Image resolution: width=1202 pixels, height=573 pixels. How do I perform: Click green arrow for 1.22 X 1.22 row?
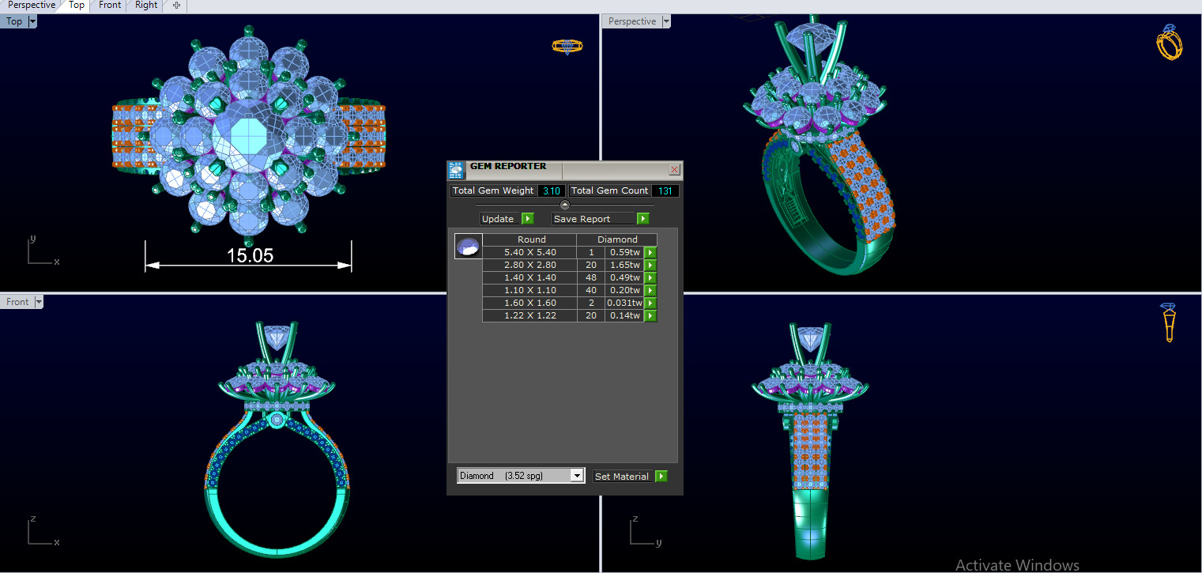(650, 316)
